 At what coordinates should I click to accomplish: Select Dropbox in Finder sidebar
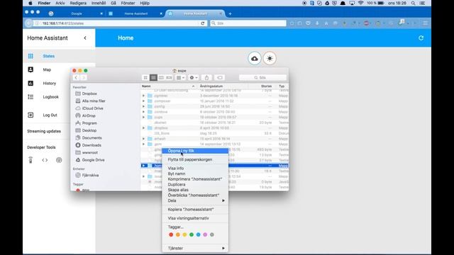click(89, 93)
